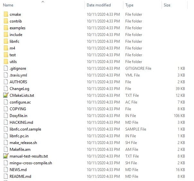The width and height of the screenshot is (194, 181).
Task: Select the 'Doxyfile.in' file name
Action: point(18,116)
